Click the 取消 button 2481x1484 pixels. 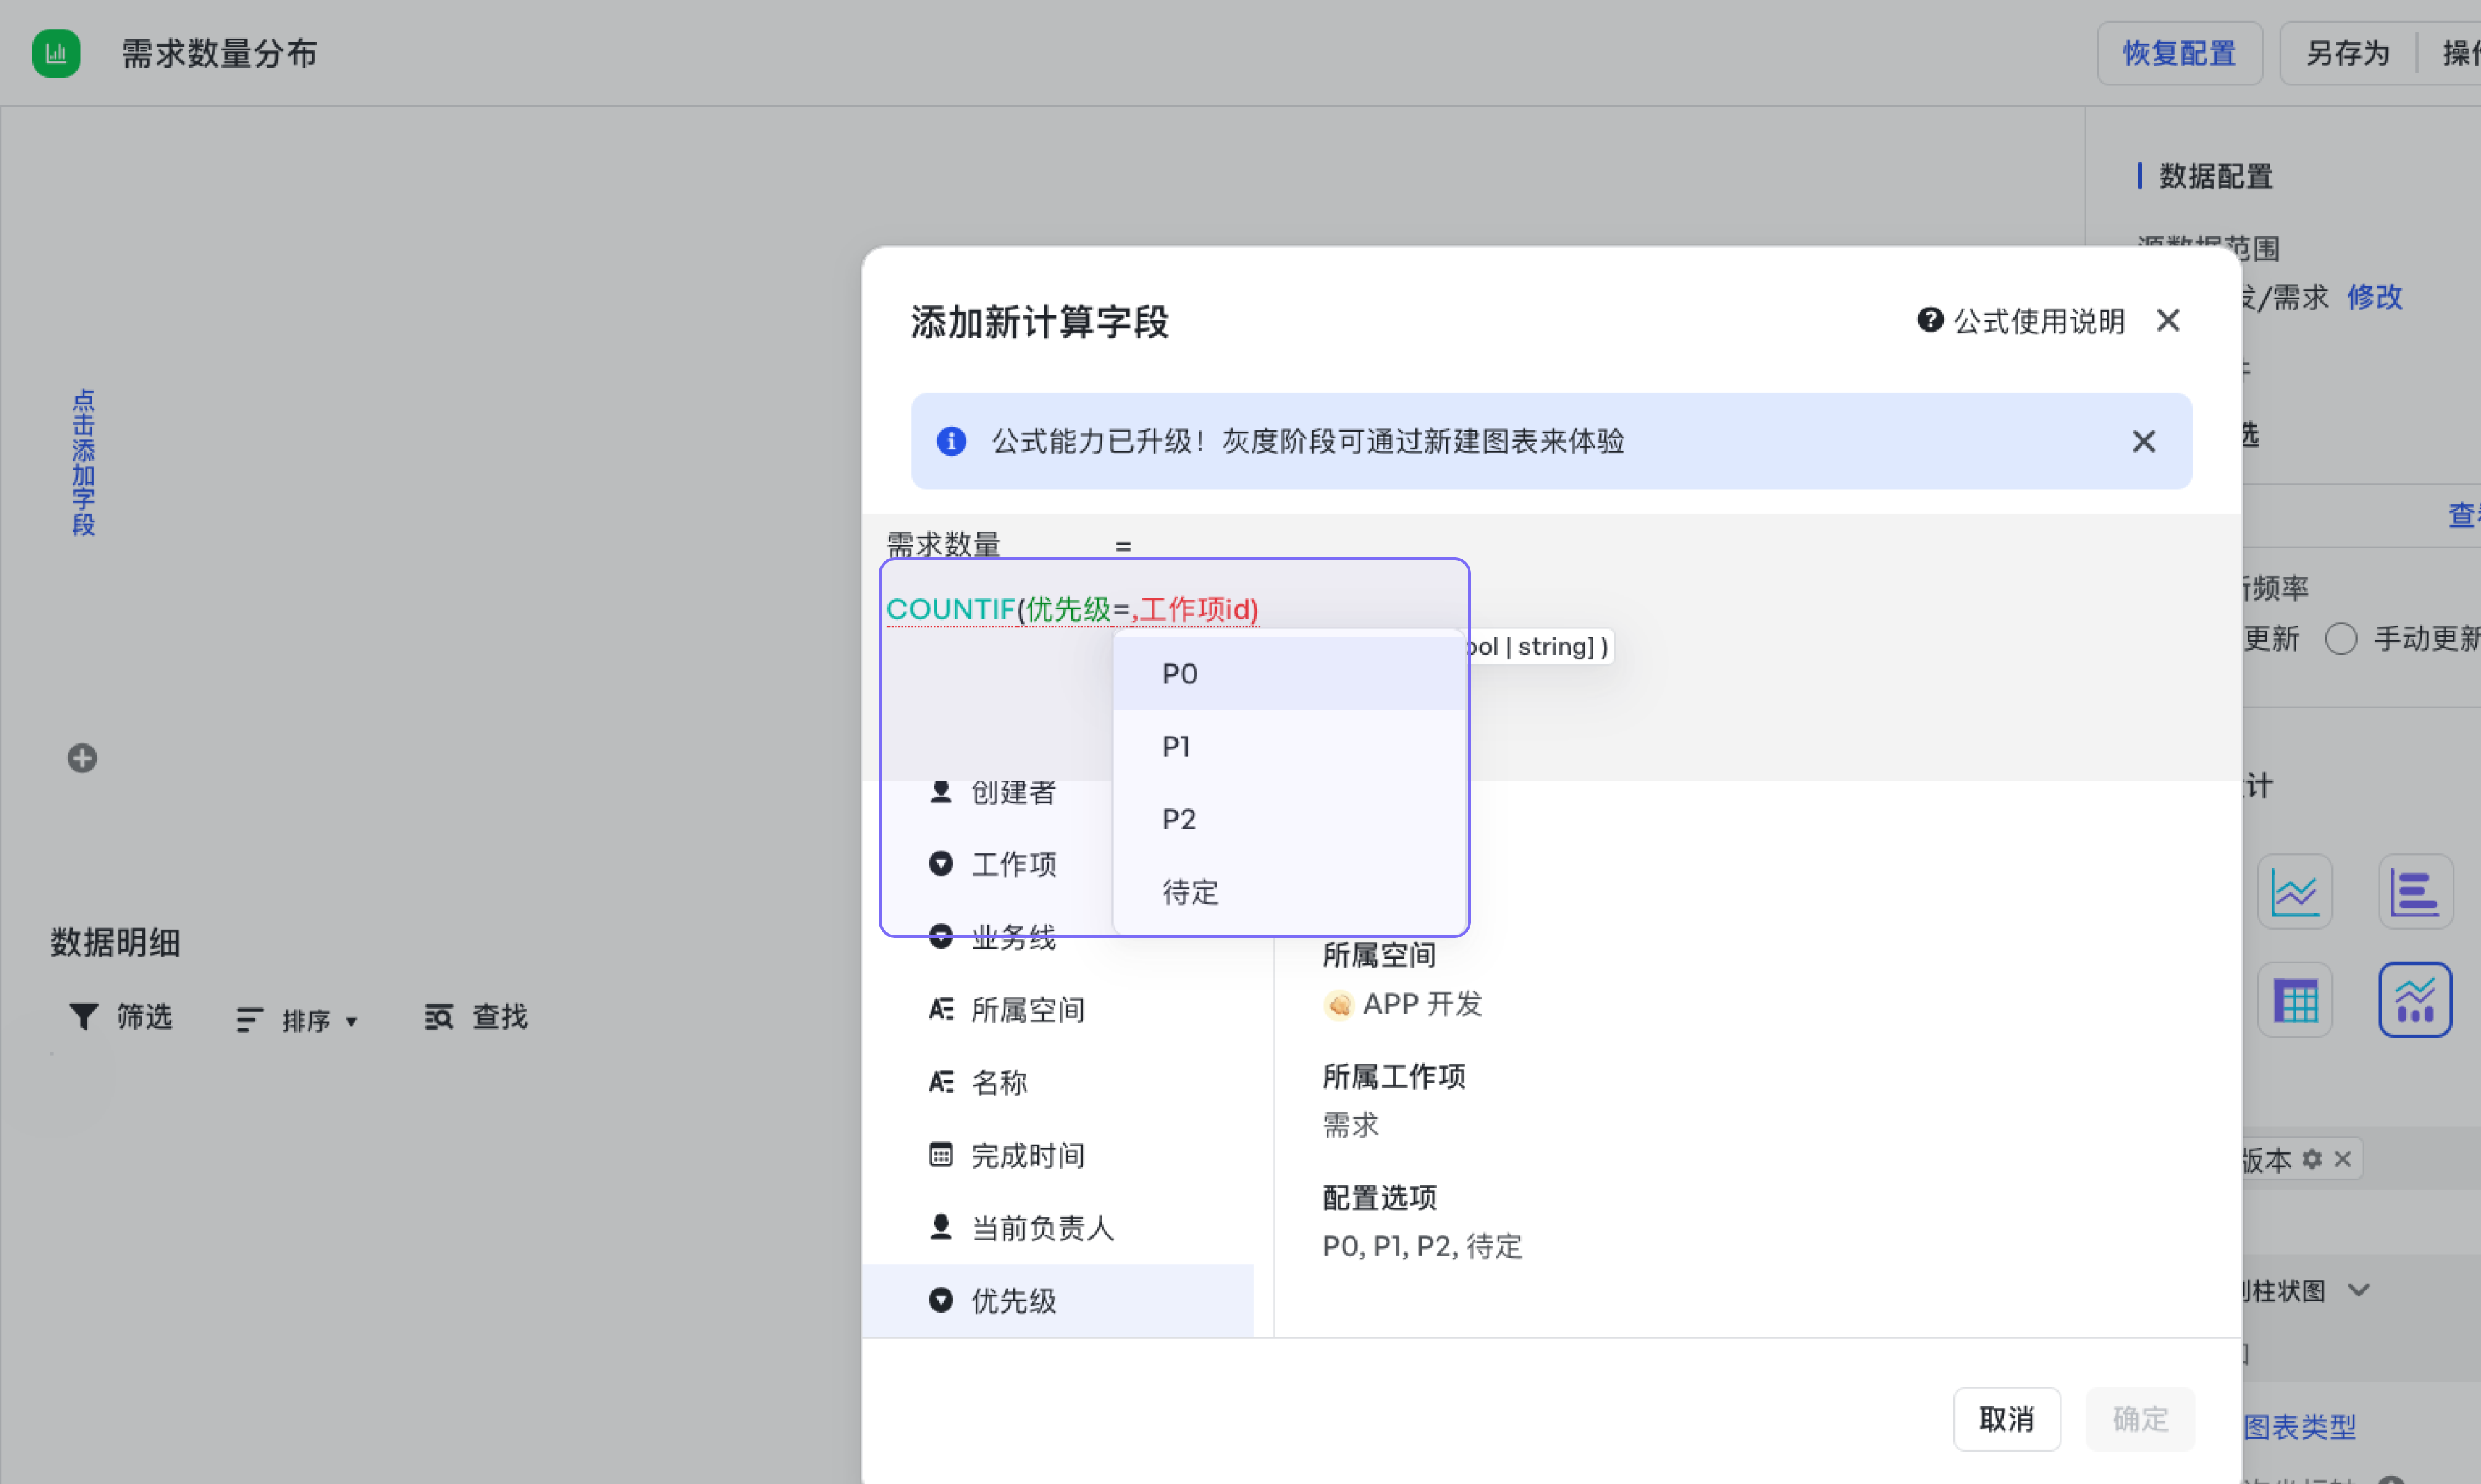[2007, 1419]
